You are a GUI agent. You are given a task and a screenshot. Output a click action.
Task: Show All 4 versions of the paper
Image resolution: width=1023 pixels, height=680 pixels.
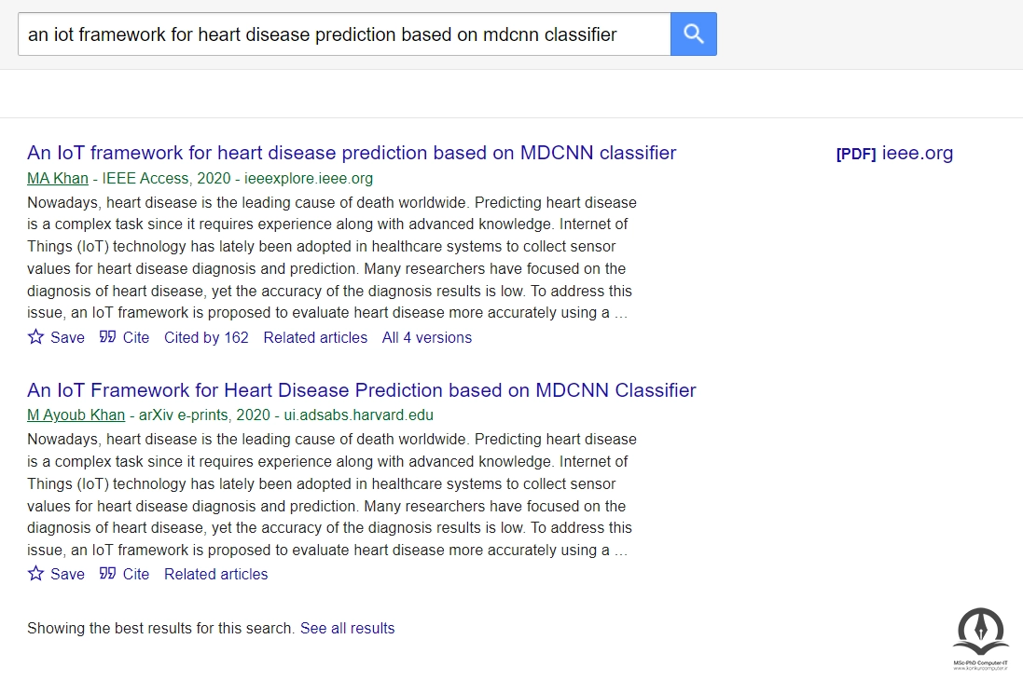point(427,337)
